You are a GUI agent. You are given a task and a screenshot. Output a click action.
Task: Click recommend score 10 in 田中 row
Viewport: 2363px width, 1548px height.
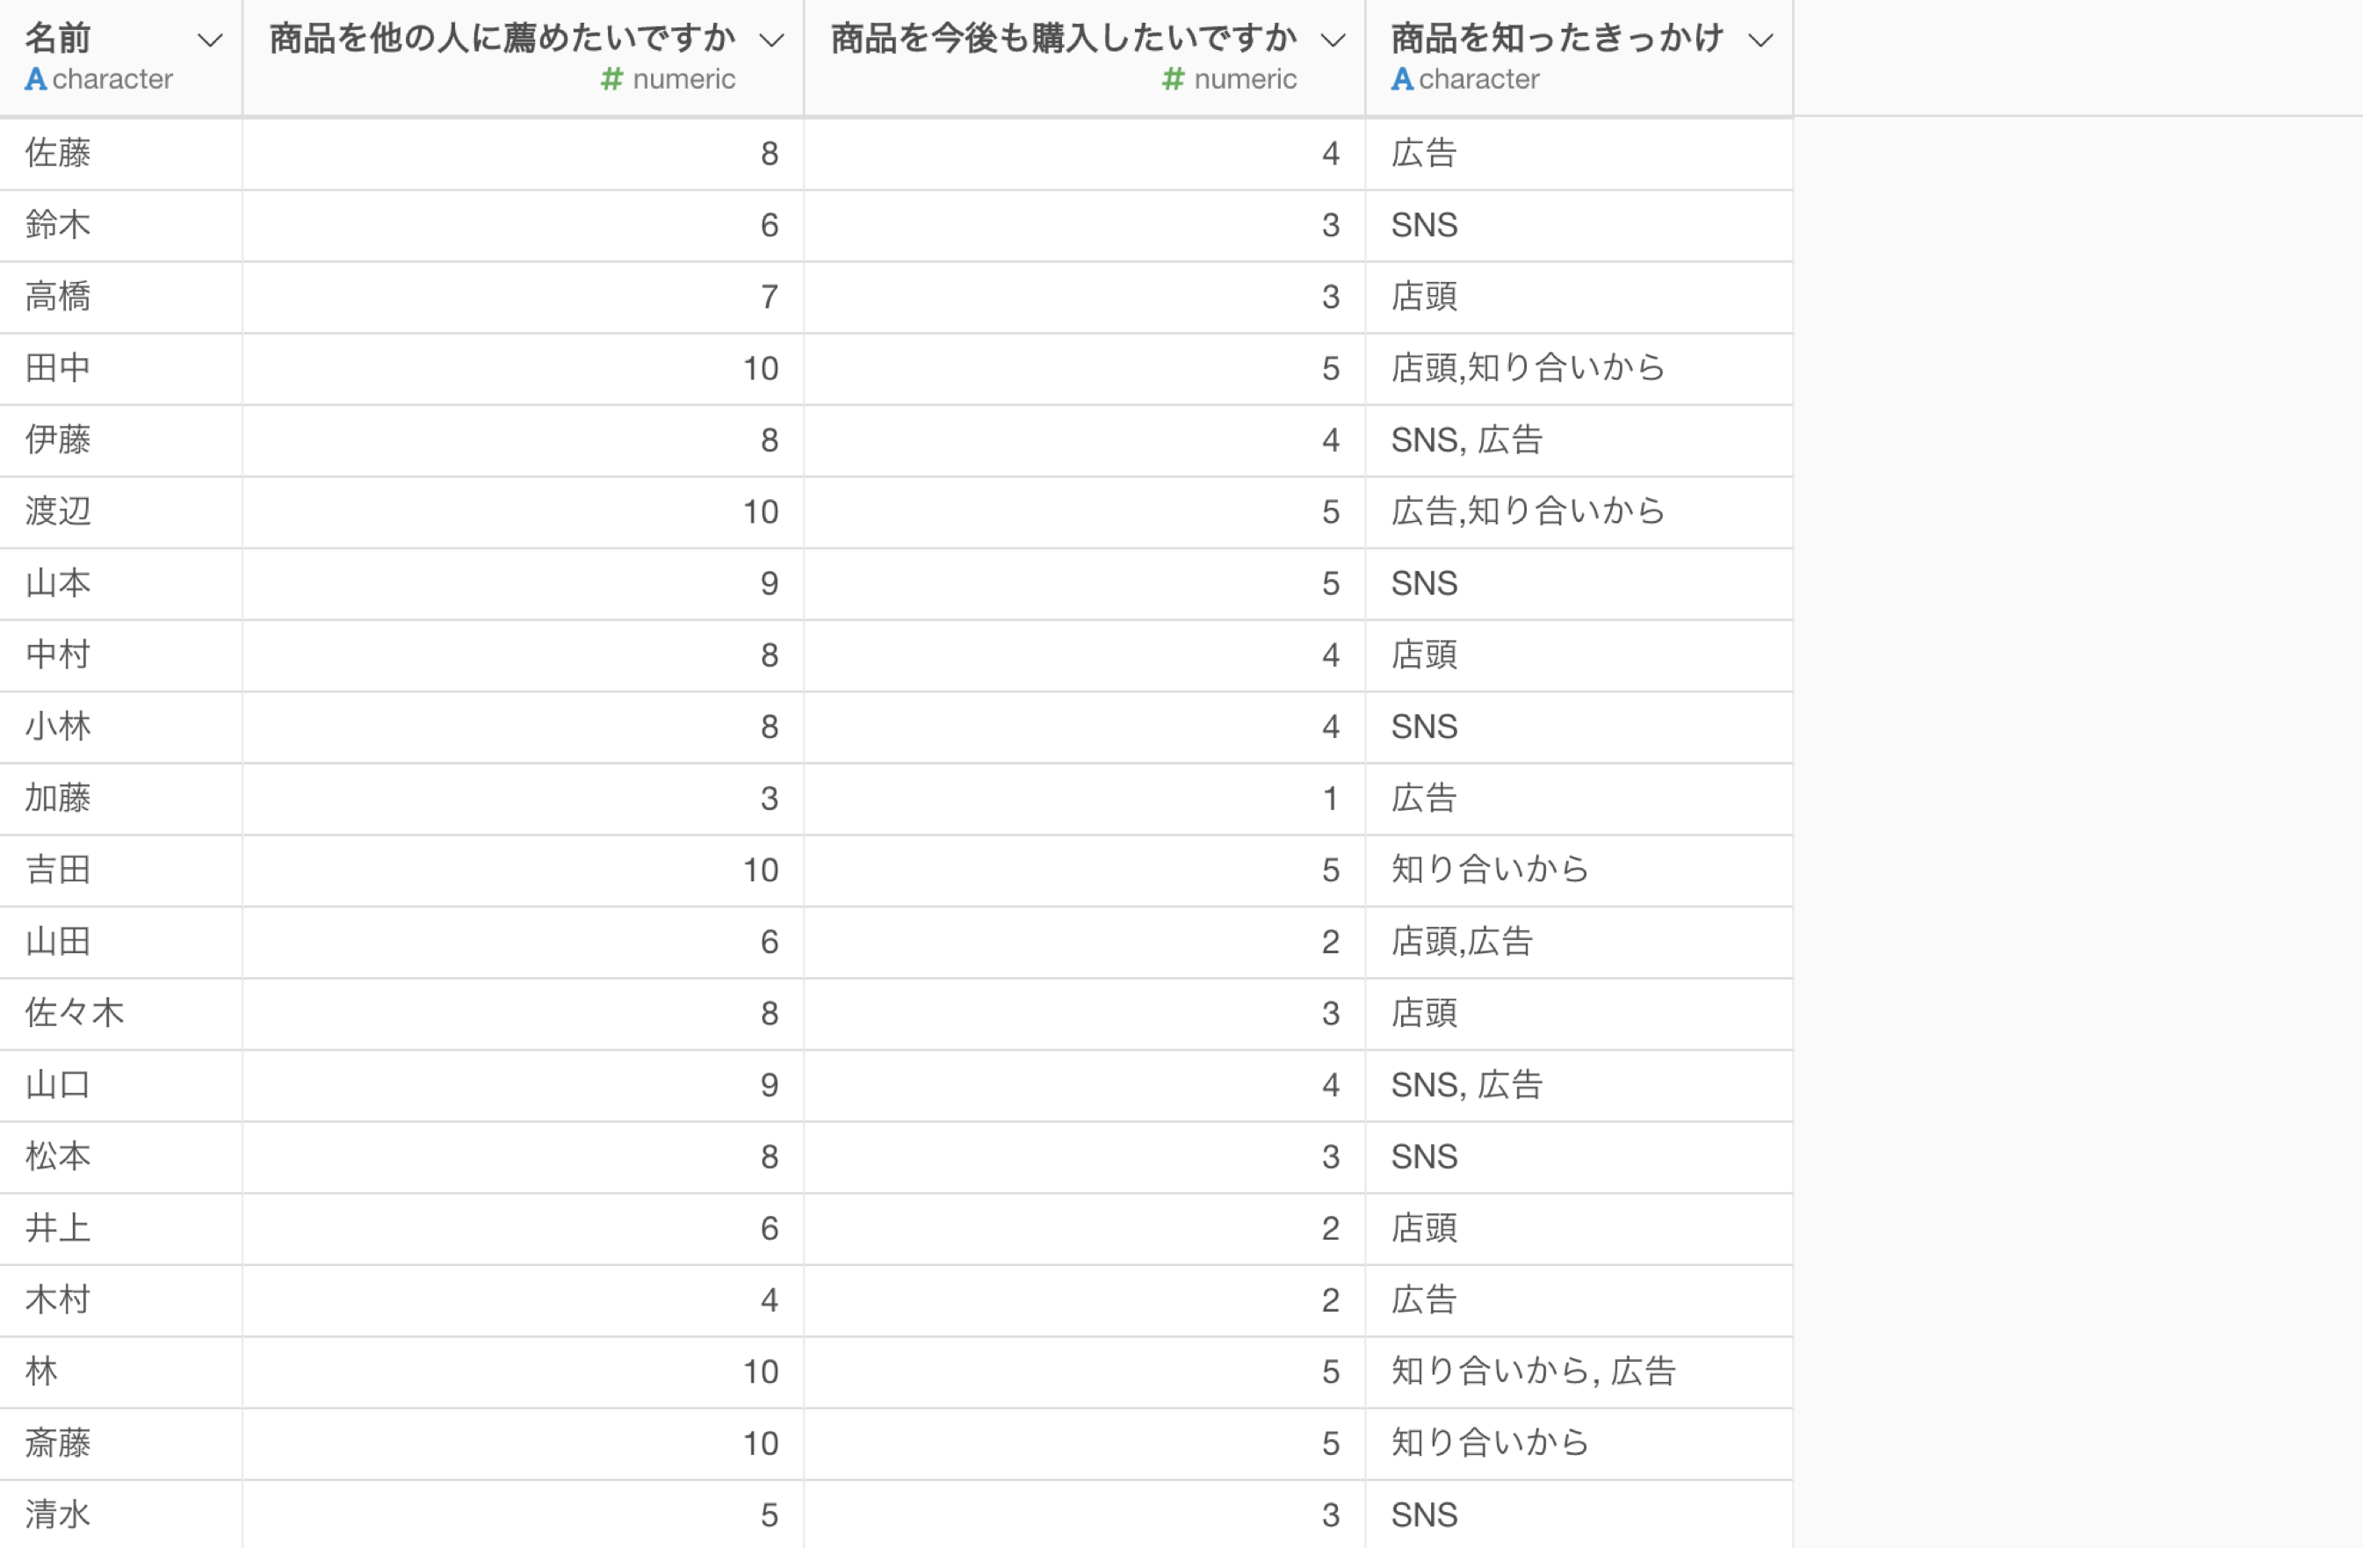(761, 368)
